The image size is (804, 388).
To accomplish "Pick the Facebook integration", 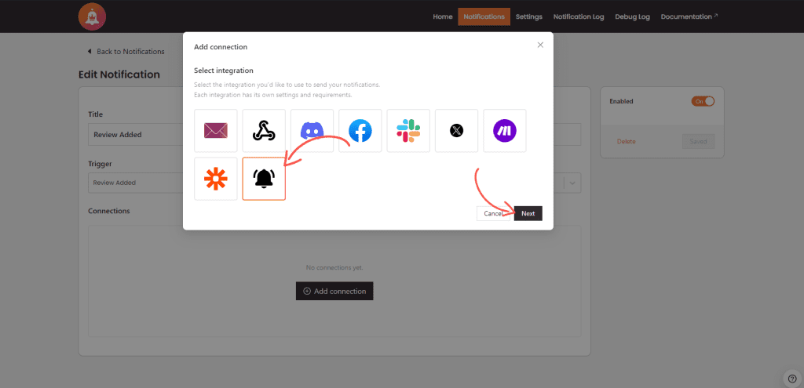I will 360,131.
